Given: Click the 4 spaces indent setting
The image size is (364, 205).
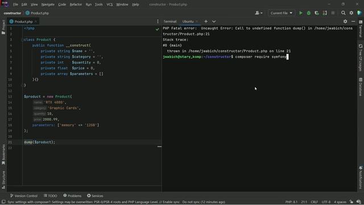Looking at the screenshot, I should coord(340,202).
